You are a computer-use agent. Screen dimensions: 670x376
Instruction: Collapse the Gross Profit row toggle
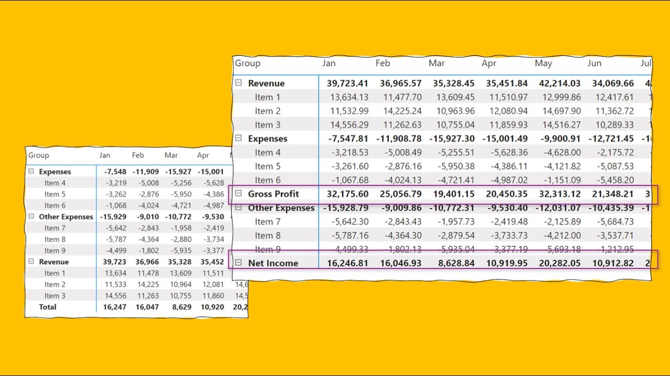[x=239, y=194]
